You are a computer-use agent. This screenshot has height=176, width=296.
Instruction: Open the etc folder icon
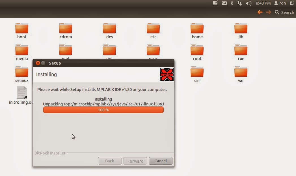point(153,27)
